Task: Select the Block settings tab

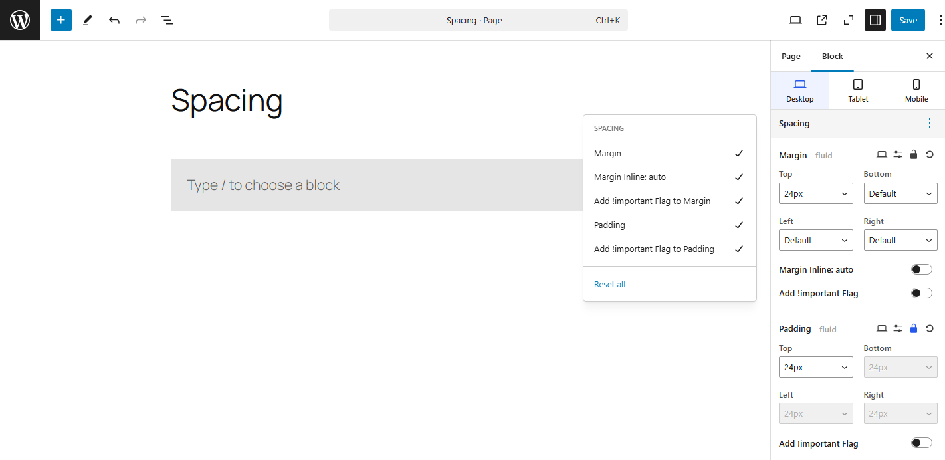Action: tap(833, 56)
